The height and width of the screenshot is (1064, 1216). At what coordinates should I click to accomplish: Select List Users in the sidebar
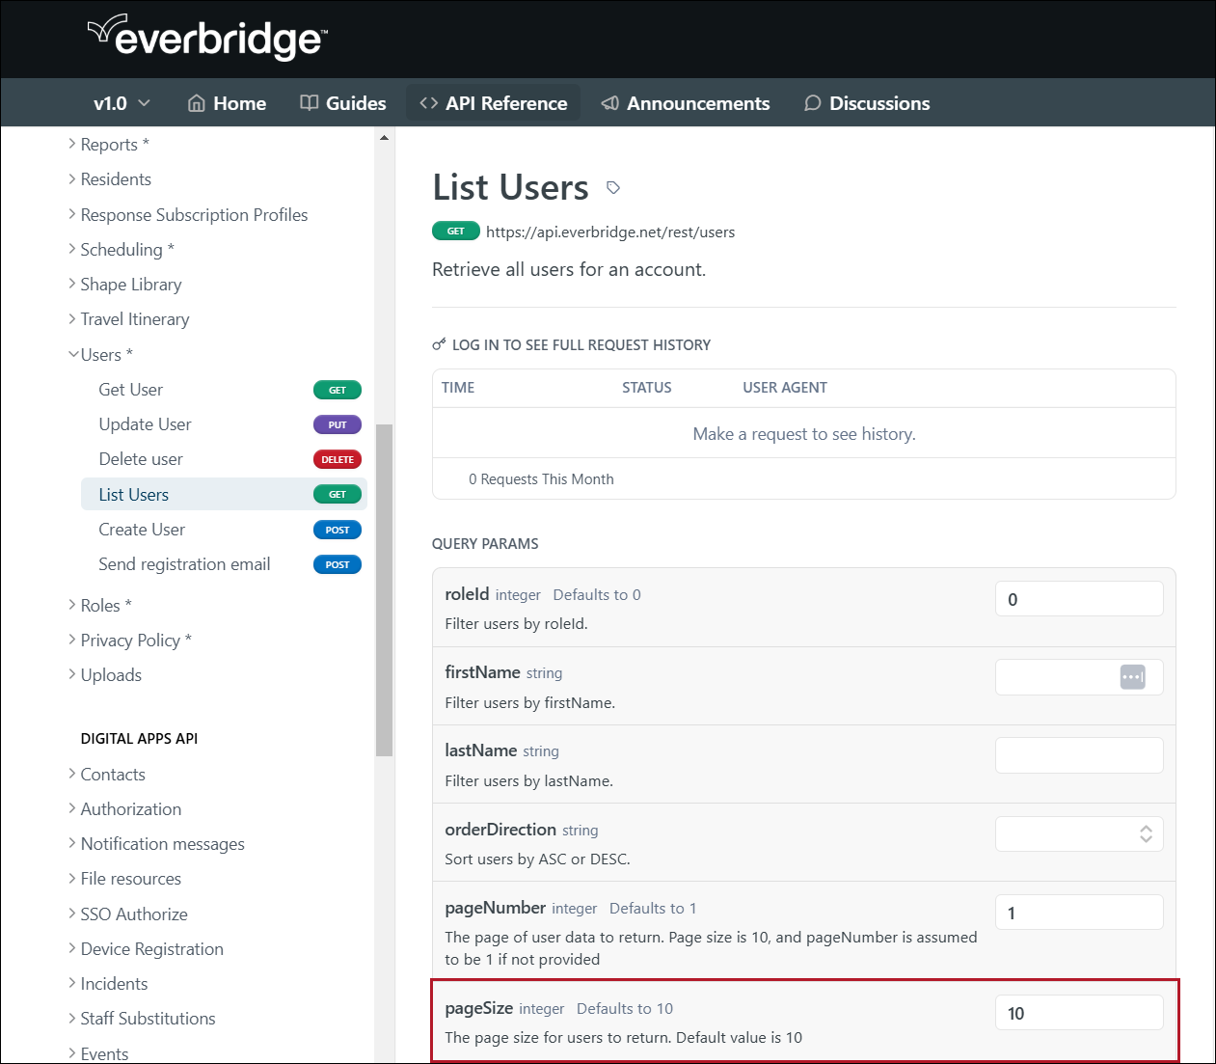[x=224, y=494]
